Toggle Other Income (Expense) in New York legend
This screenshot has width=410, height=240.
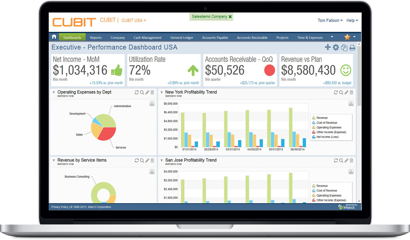(329, 132)
